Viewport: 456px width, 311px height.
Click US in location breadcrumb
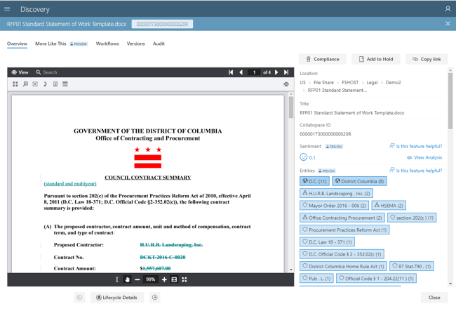[x=303, y=83]
